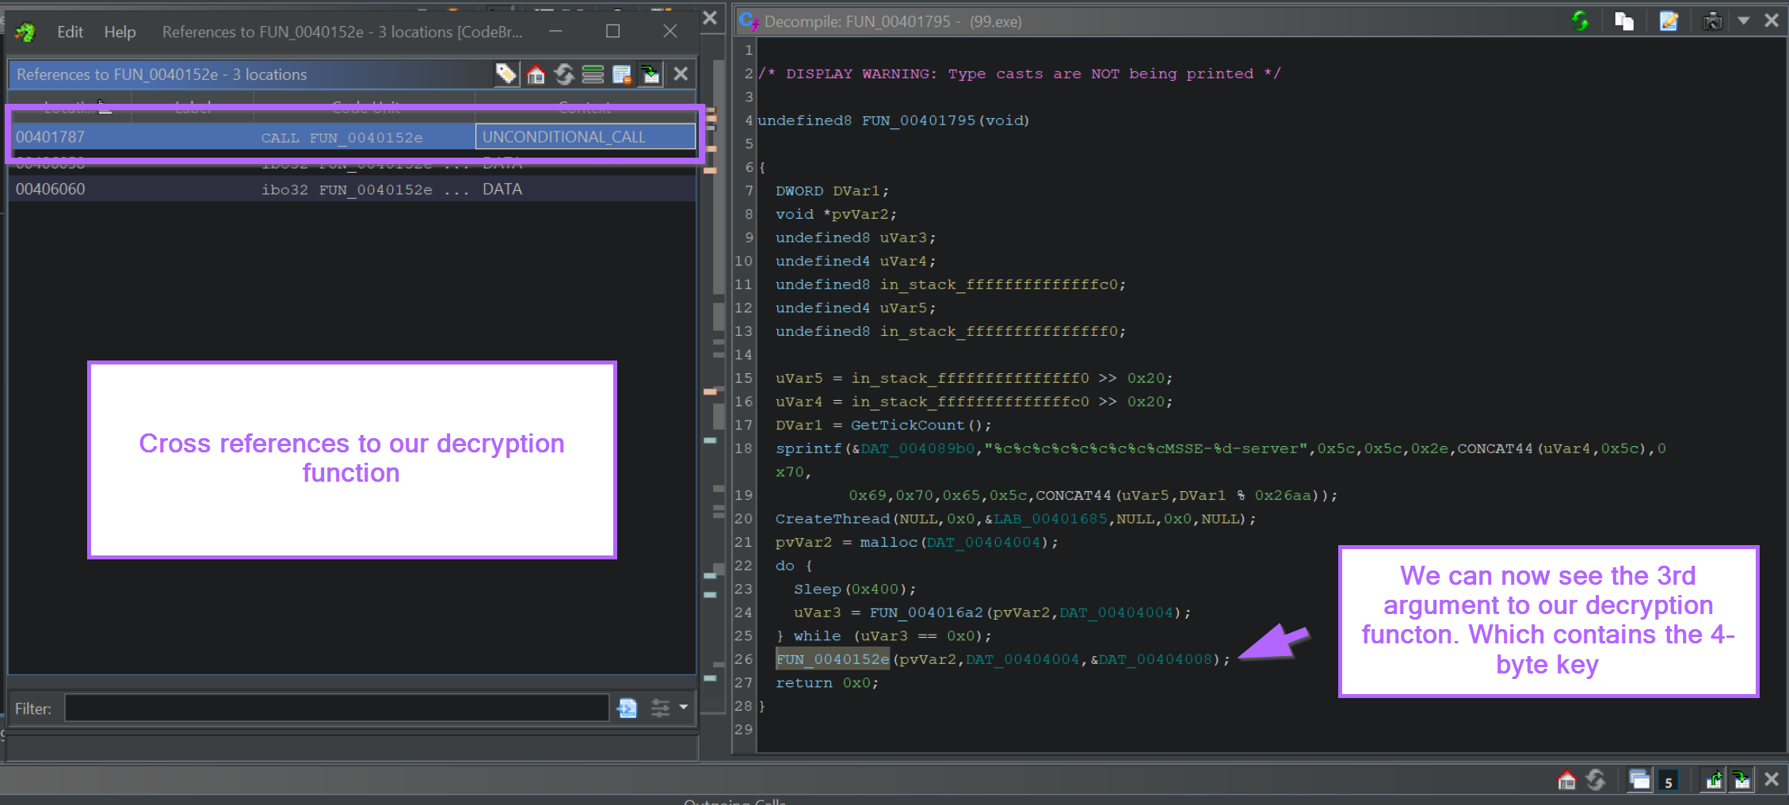
Task: Copy decompiled code with the pages icon
Action: click(x=1624, y=21)
